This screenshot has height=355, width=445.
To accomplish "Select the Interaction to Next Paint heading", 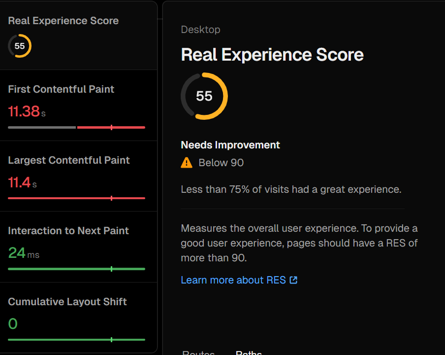I will tap(68, 231).
